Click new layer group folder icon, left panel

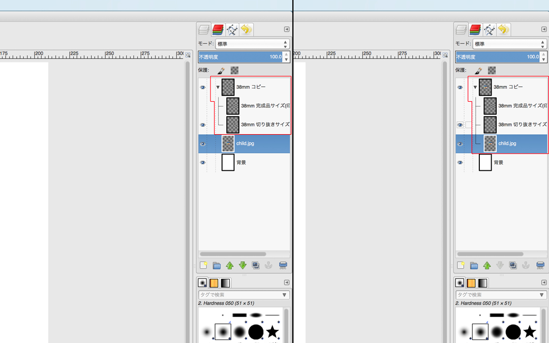(x=217, y=265)
